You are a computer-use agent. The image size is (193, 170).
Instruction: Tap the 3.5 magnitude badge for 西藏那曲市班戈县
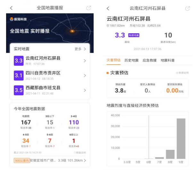pos(19,90)
